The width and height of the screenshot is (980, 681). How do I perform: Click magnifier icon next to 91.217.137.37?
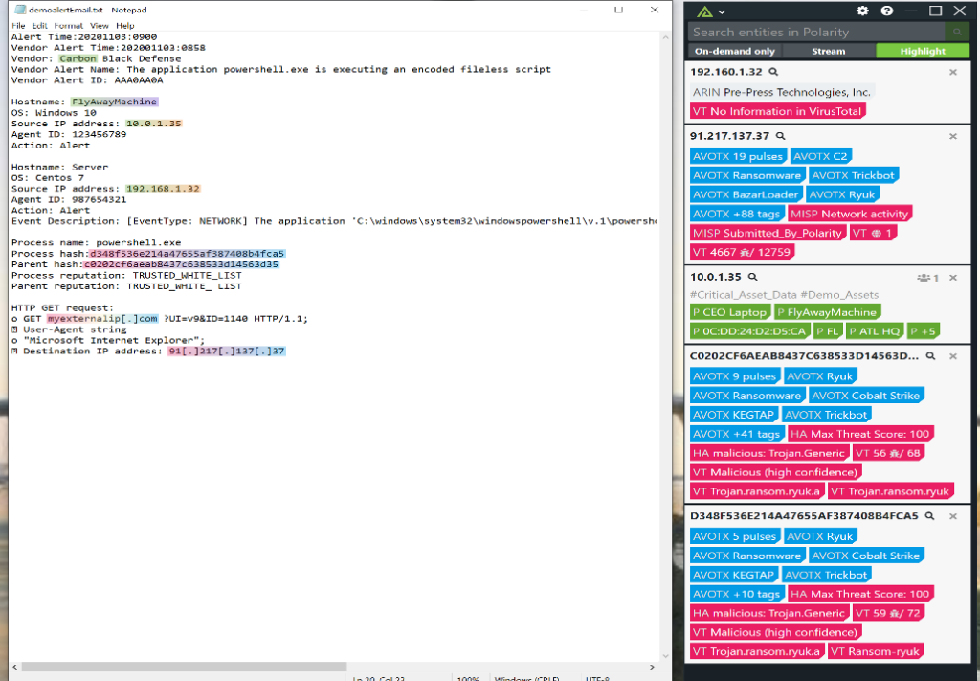781,136
